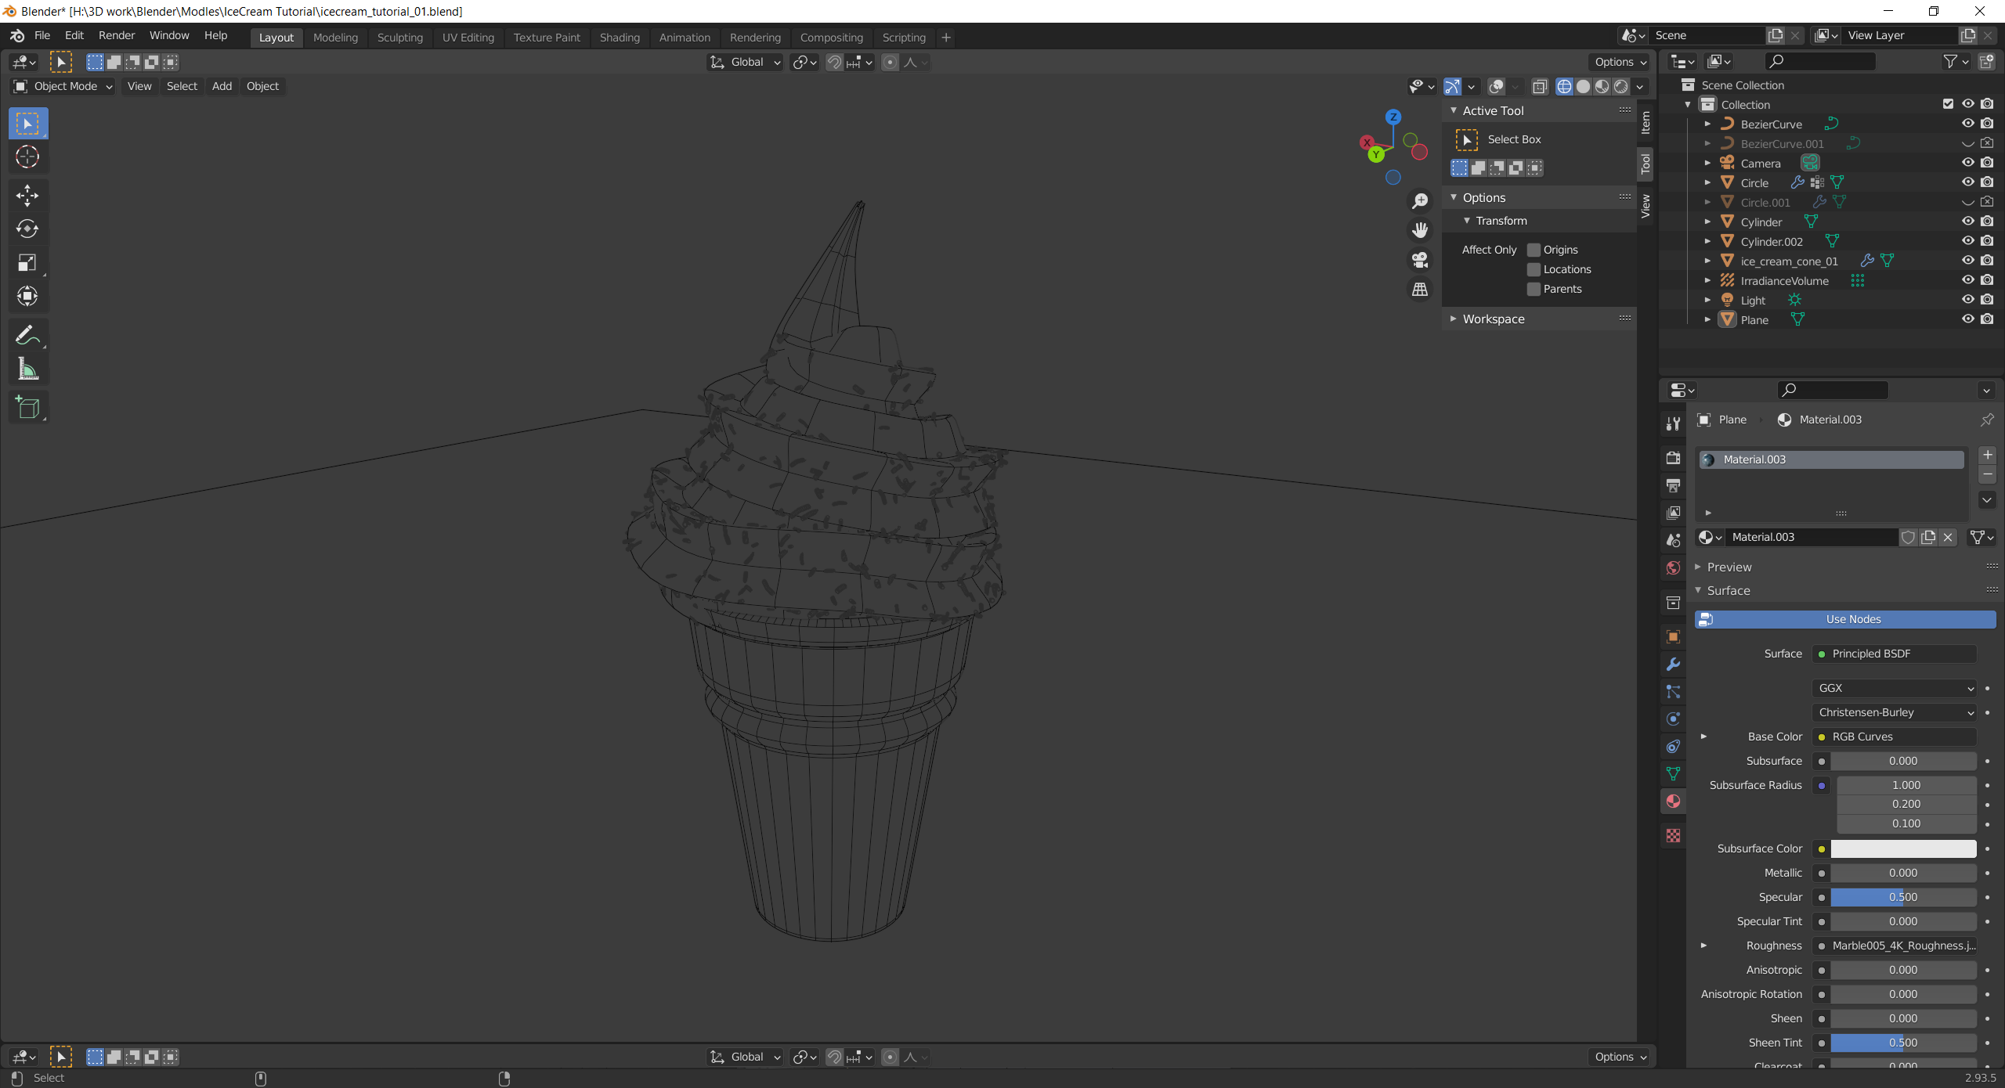Switch to wireframe viewport shading
Image resolution: width=2005 pixels, height=1088 pixels.
pos(1564,87)
